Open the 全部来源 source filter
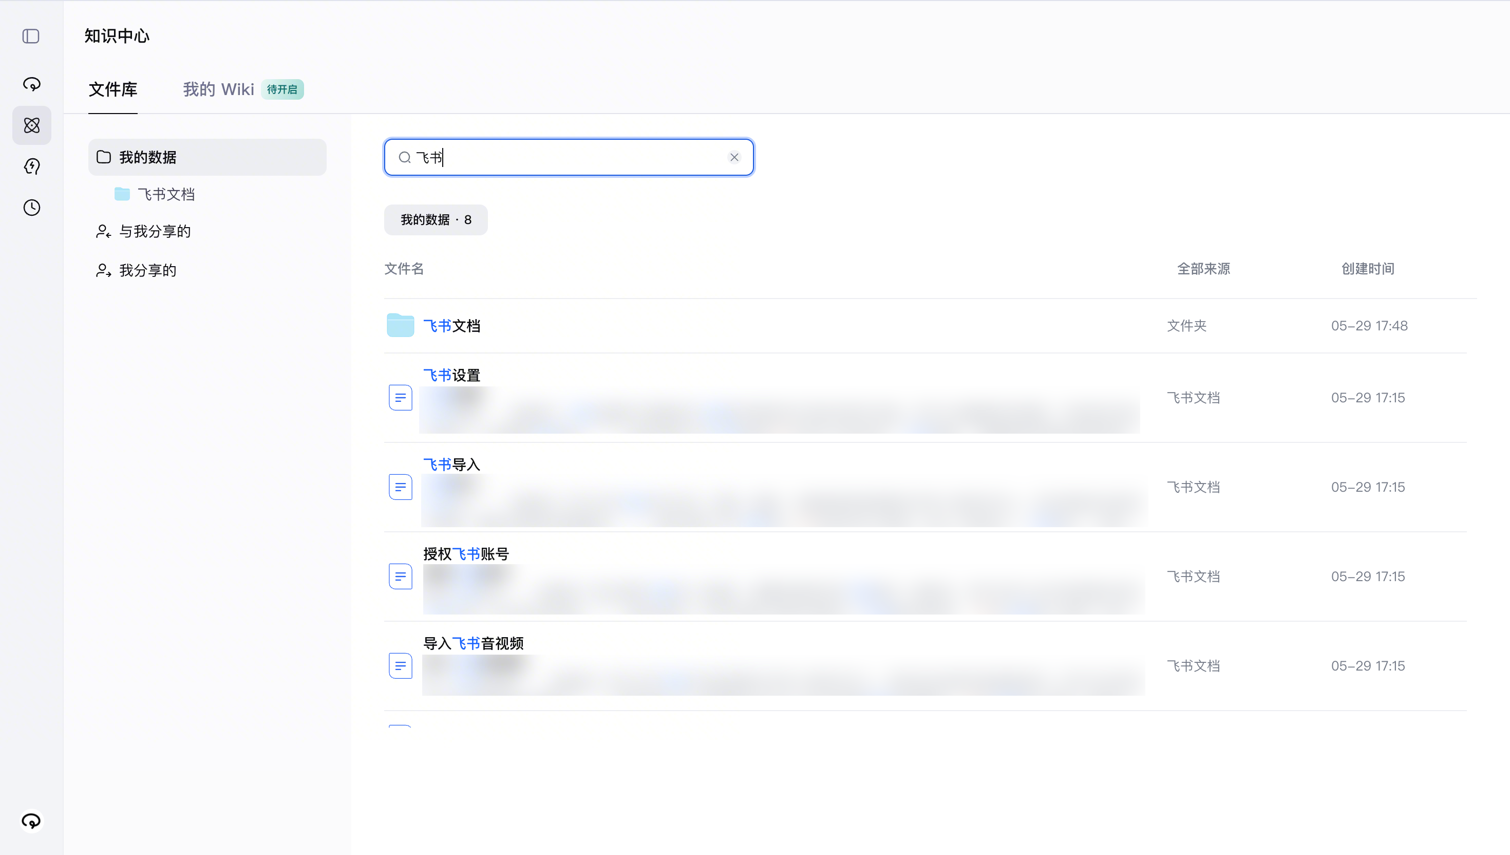The height and width of the screenshot is (855, 1510). [x=1204, y=269]
